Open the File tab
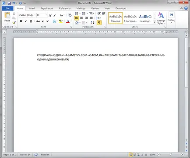 (7, 8)
